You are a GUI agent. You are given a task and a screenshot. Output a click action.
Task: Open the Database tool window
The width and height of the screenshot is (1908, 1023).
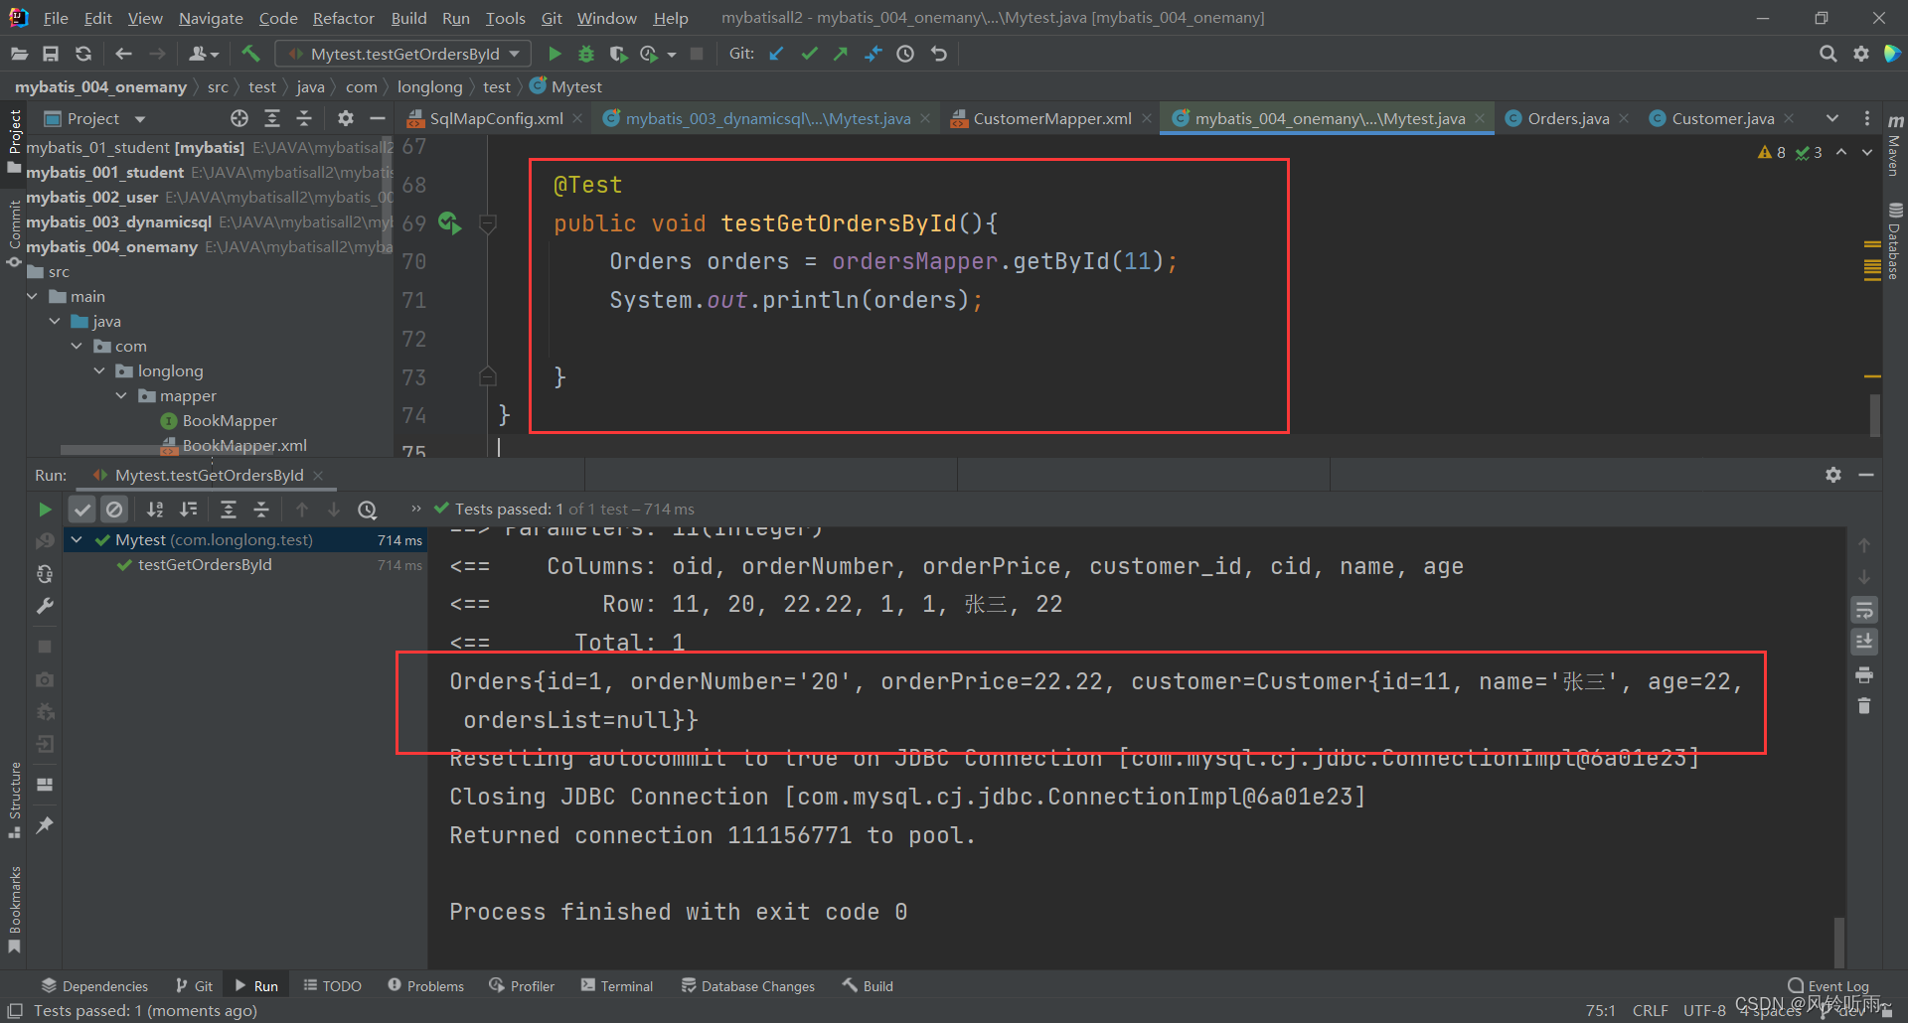pos(1895,241)
